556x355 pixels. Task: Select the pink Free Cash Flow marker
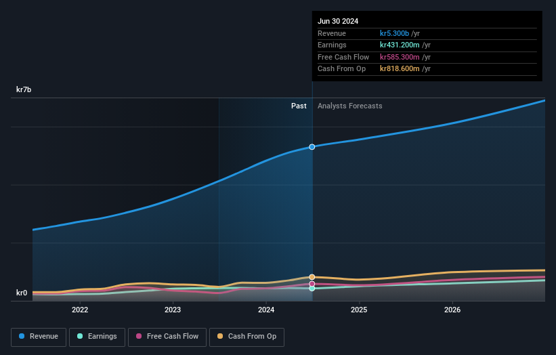point(312,284)
